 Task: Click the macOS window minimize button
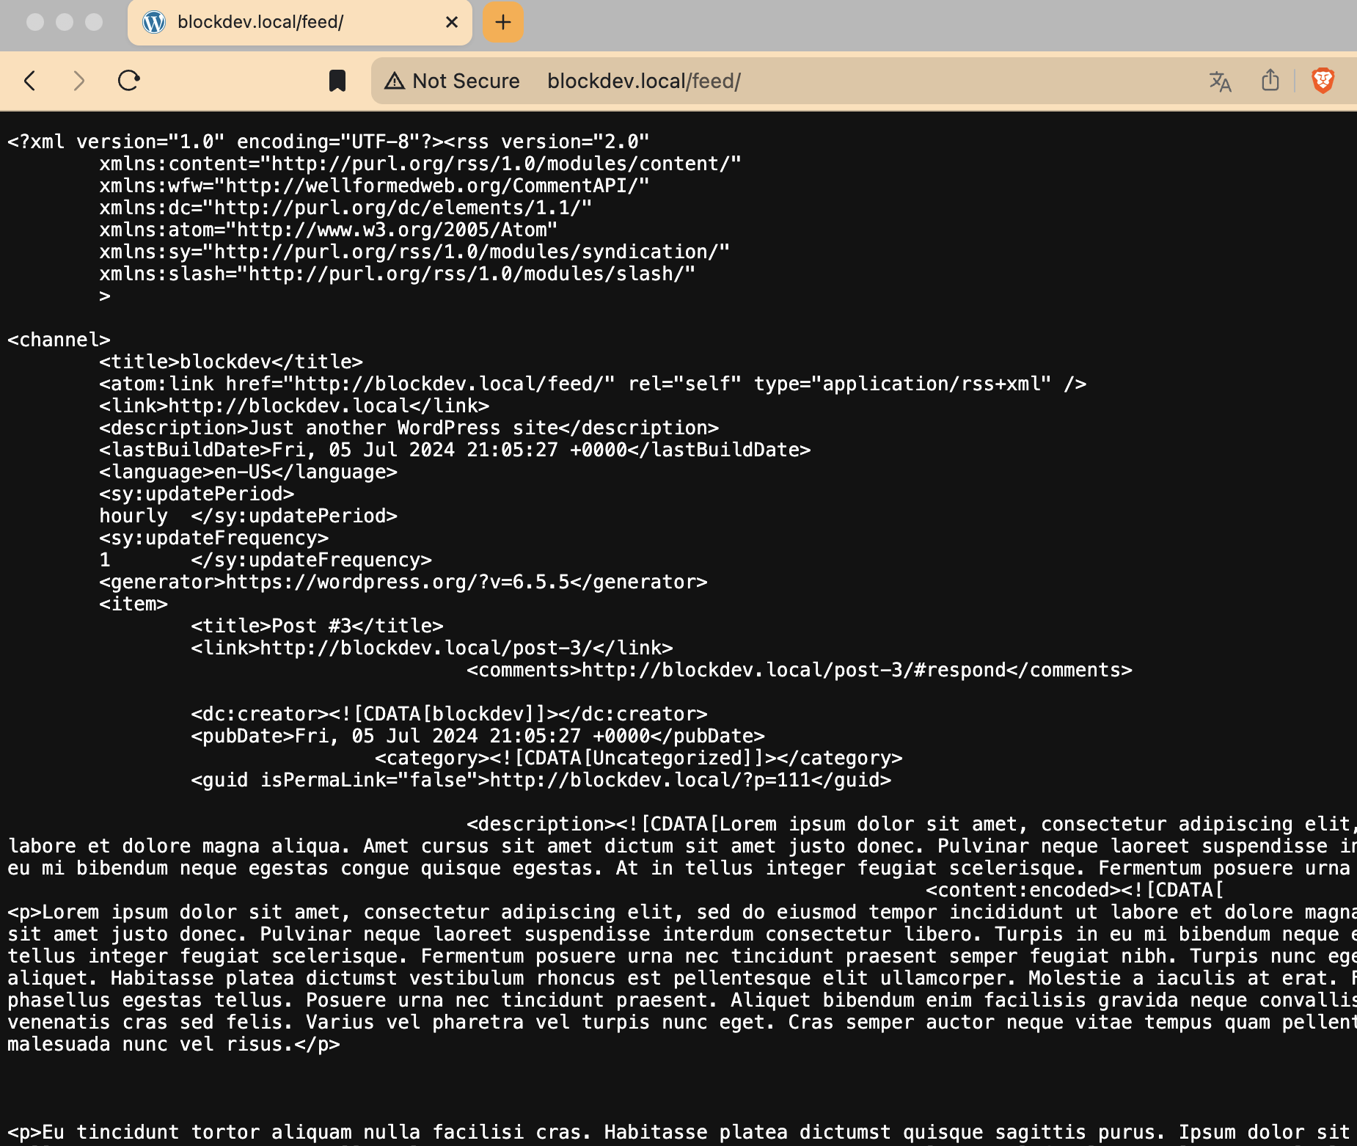click(x=65, y=22)
